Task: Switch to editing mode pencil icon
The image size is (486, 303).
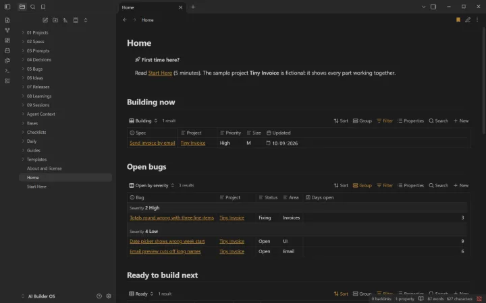Action: pyautogui.click(x=468, y=20)
